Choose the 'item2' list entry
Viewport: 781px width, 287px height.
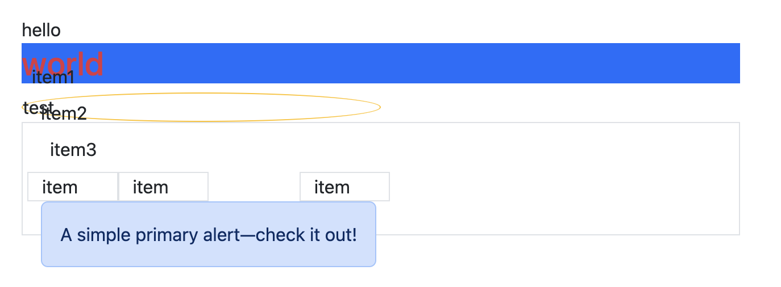pos(64,114)
